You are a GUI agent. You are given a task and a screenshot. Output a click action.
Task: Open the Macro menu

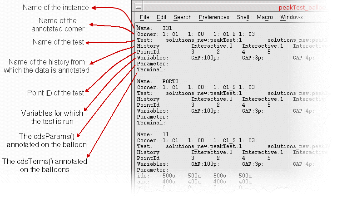264,17
